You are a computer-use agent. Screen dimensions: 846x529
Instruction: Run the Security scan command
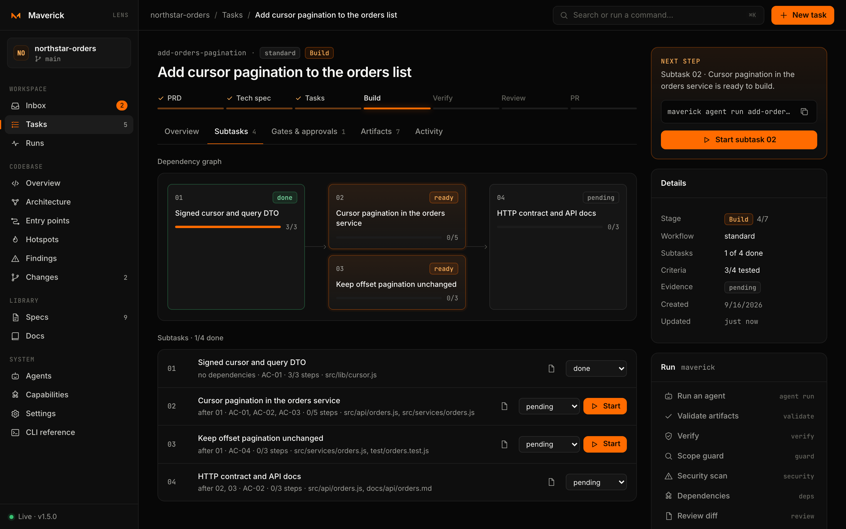[739, 476]
